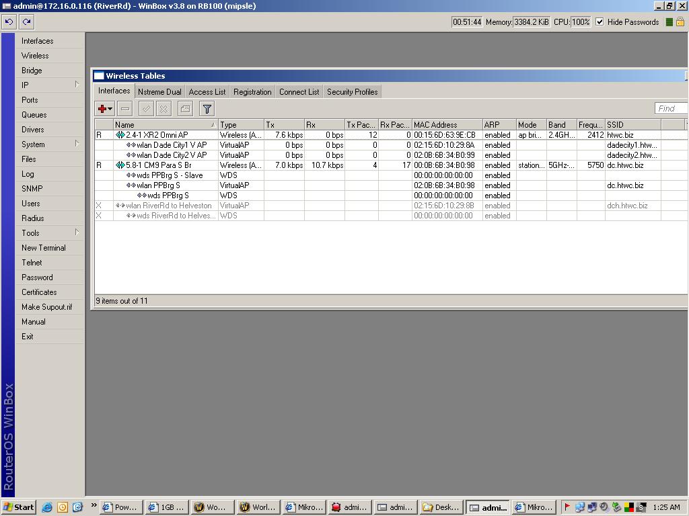Click the green status square icon
Viewport: 689px width, 516px height.
point(669,22)
